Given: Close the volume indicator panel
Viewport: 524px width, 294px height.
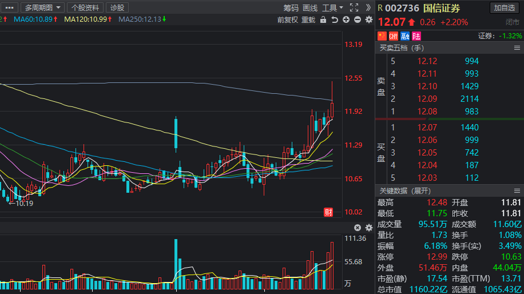Looking at the screenshot, I should (358, 228).
